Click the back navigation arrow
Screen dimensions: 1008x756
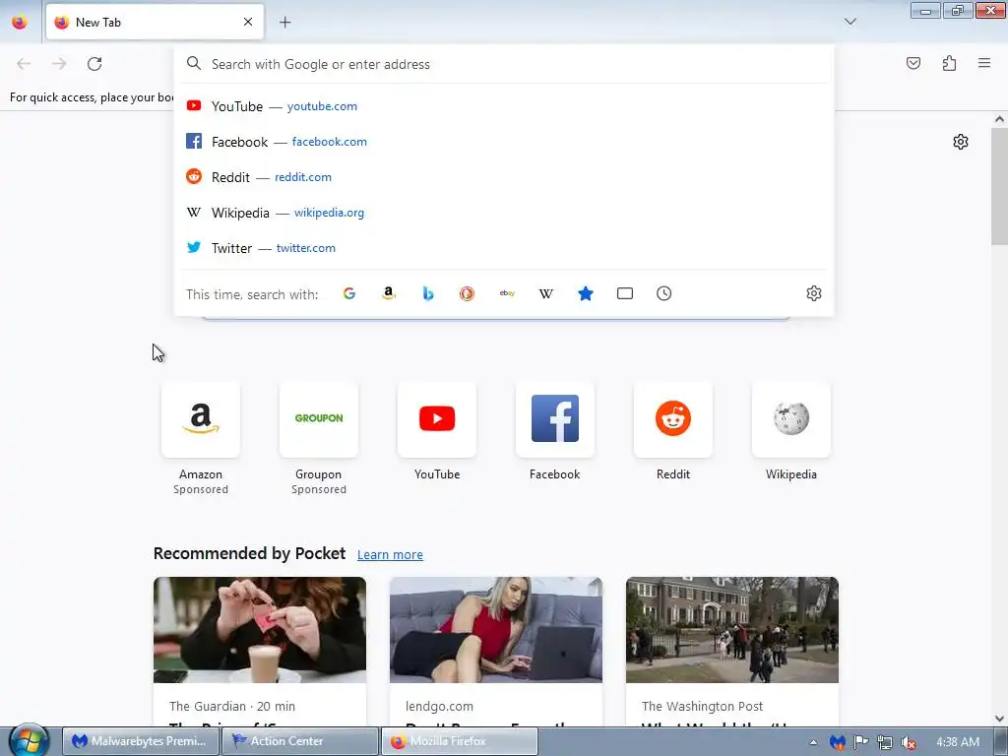pyautogui.click(x=24, y=64)
